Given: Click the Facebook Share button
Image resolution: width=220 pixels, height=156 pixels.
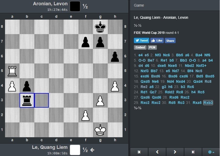Looking at the screenshot, I should coord(170,40).
